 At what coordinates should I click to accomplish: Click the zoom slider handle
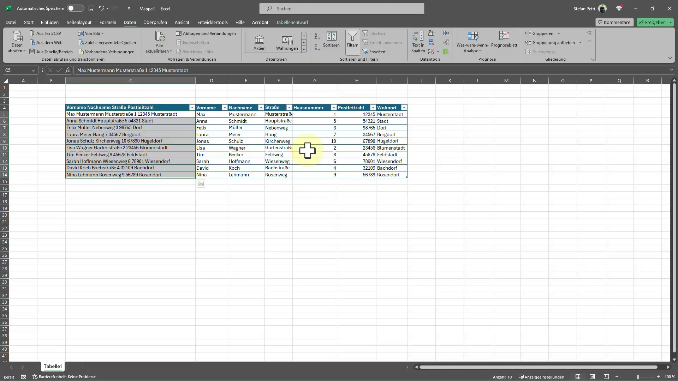[638, 377]
